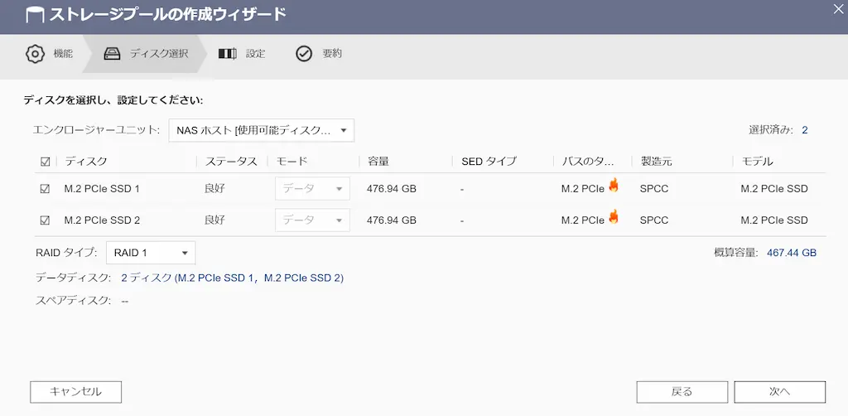Click the SED タイプ column header
The height and width of the screenshot is (416, 848).
pyautogui.click(x=489, y=162)
